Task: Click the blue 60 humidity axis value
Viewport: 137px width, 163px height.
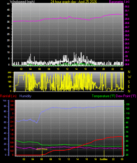Action: click(x=5, y=122)
